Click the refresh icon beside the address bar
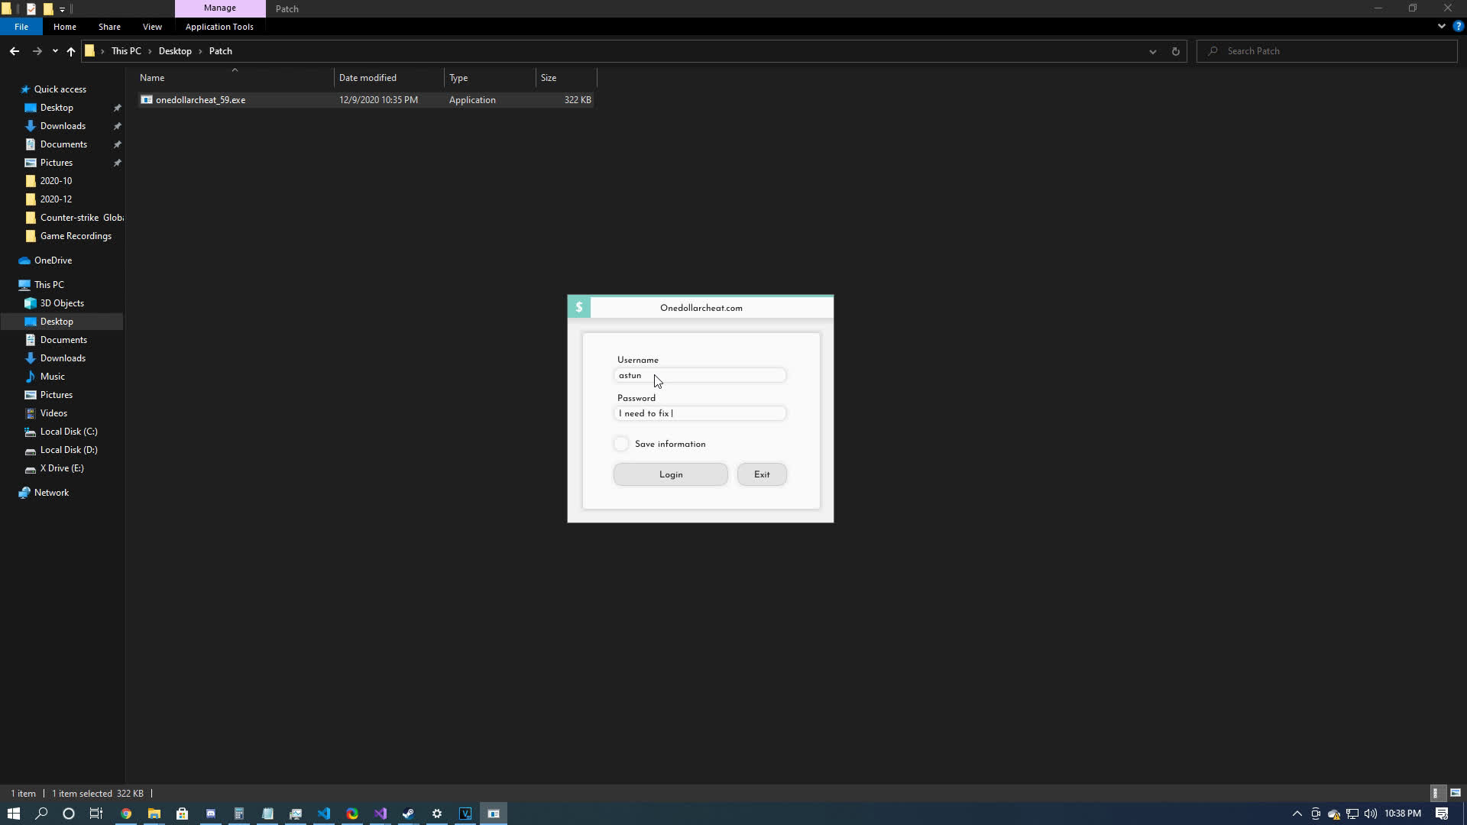 tap(1175, 51)
